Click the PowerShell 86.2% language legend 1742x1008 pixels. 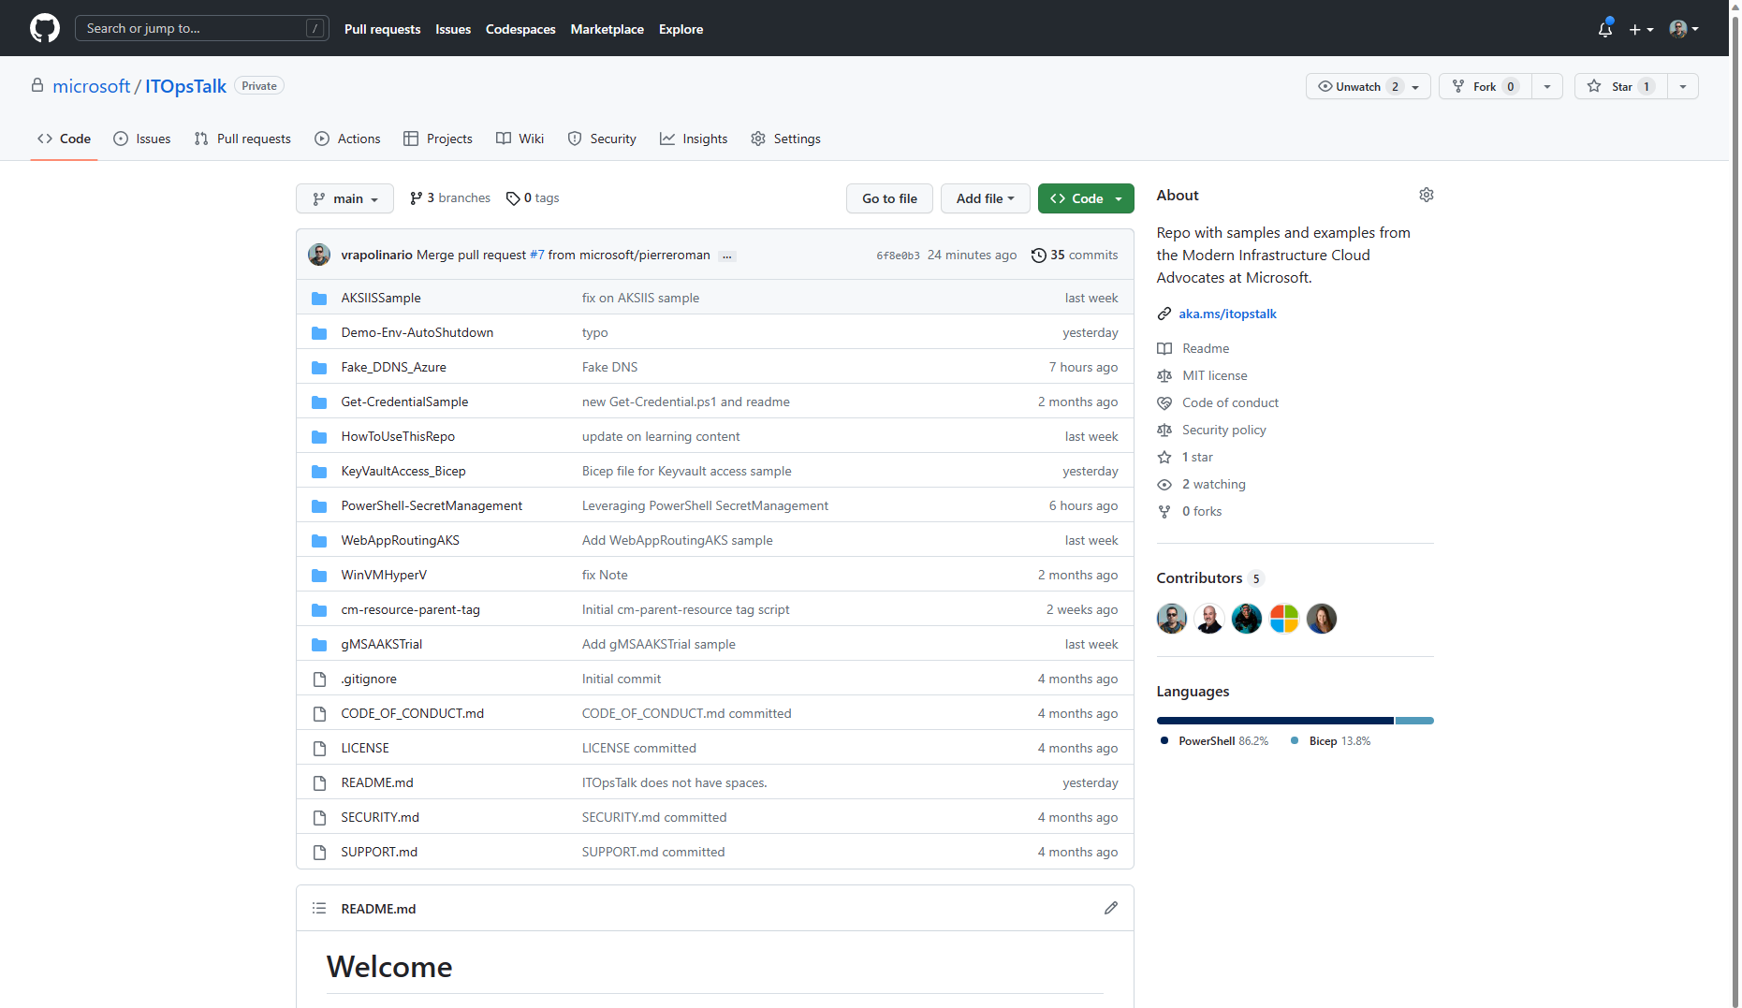point(1214,740)
